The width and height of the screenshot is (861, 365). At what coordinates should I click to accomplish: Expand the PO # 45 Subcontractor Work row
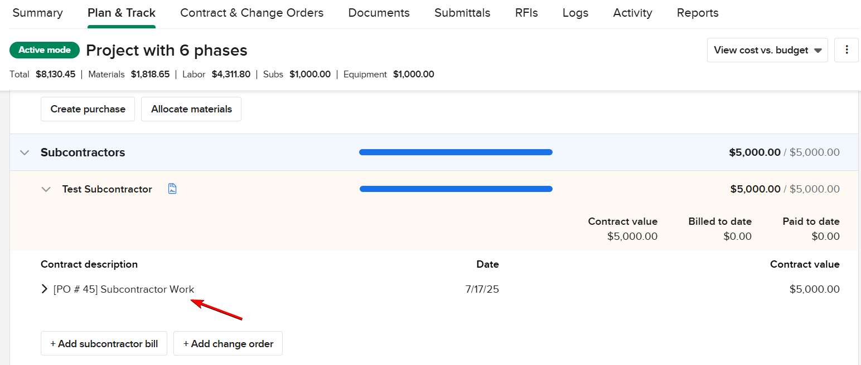pos(45,289)
